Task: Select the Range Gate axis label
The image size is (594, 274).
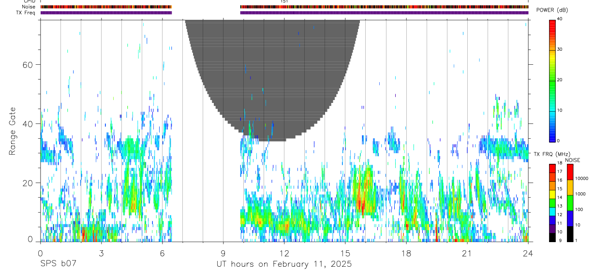Action: click(12, 131)
